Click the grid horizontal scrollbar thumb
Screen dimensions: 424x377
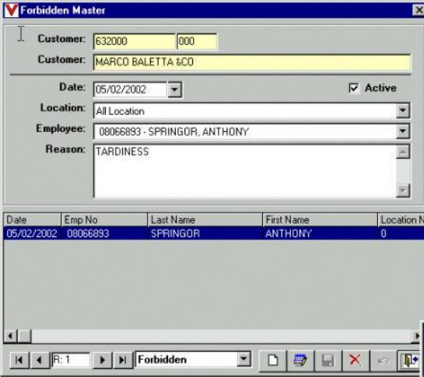click(x=24, y=337)
